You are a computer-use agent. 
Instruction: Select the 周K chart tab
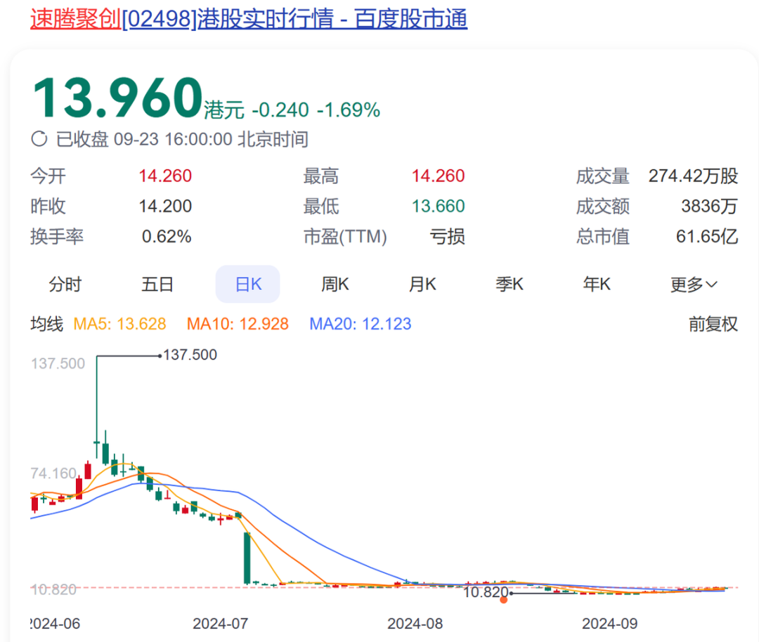335,284
